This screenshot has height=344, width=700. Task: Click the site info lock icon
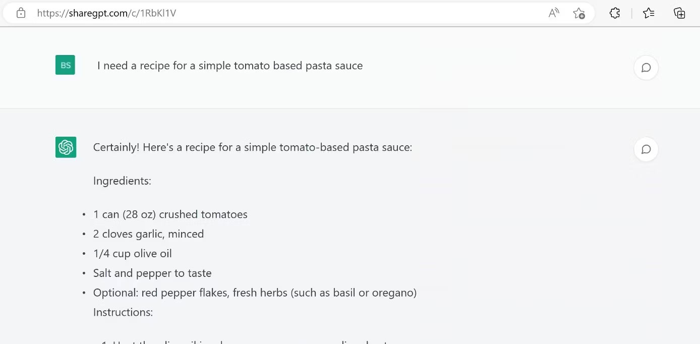pos(21,13)
